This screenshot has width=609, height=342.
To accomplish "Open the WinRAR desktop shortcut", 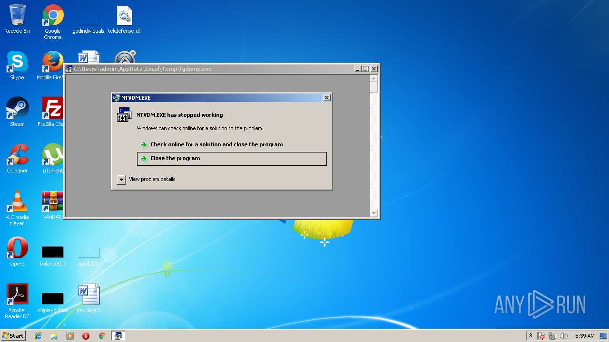I will (52, 205).
